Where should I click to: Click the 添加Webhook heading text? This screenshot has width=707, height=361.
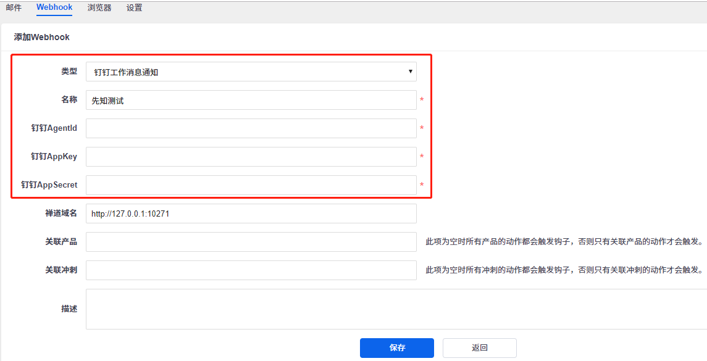(x=41, y=38)
